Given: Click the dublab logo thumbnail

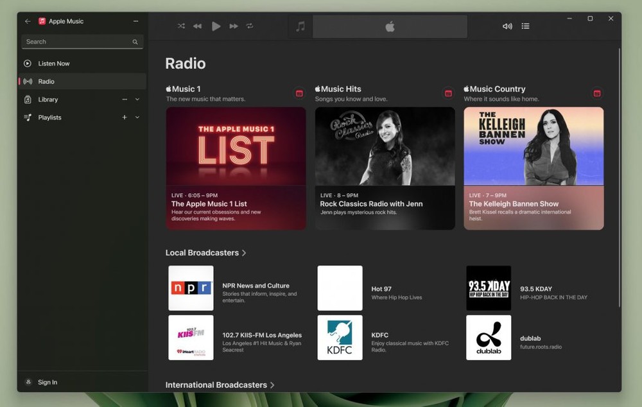Looking at the screenshot, I should click(489, 338).
